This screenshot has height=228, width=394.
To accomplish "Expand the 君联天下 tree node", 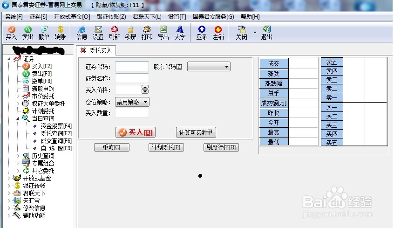I will point(9,193).
